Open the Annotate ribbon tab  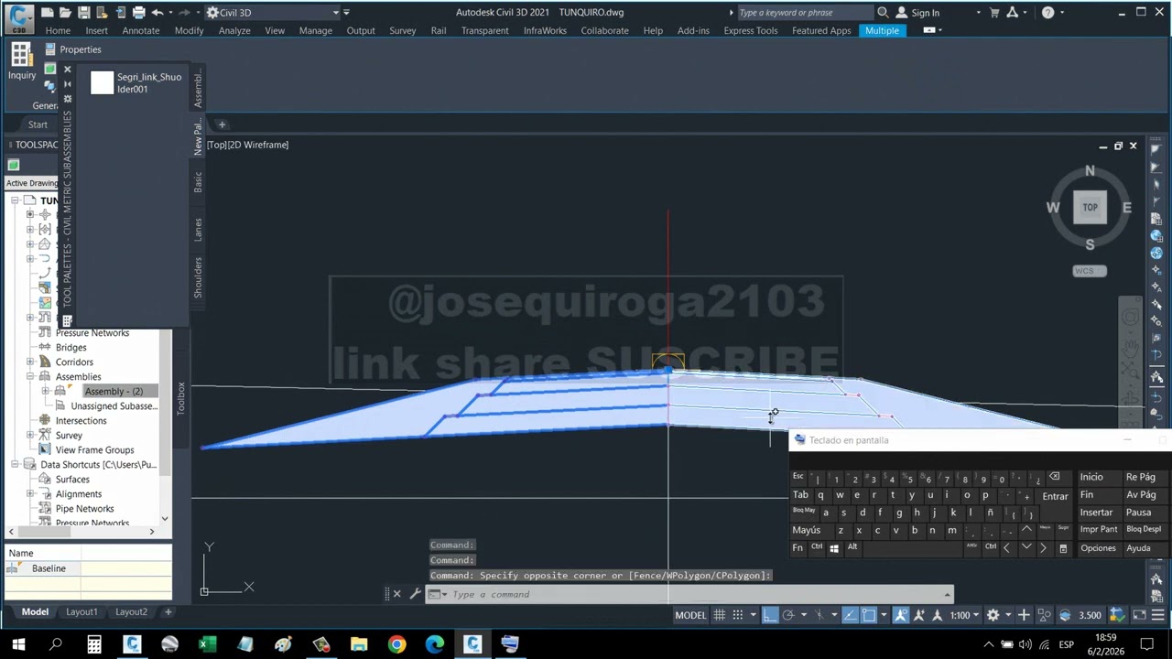tap(141, 31)
